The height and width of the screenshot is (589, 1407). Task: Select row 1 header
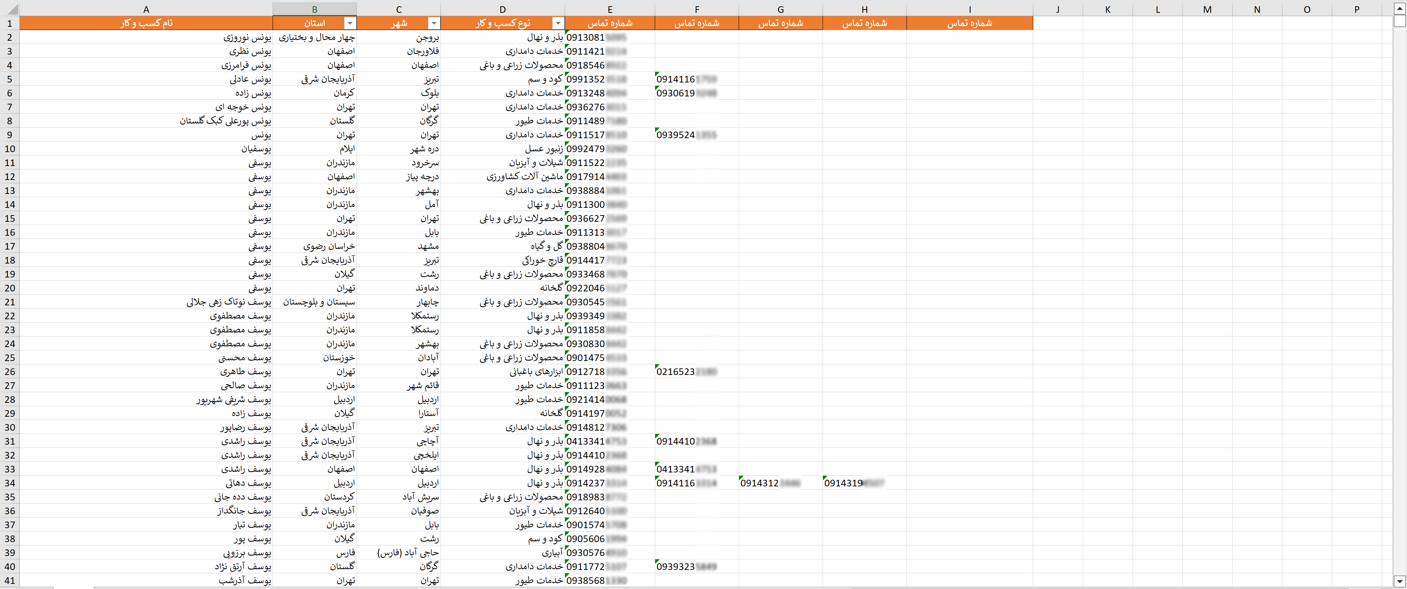(10, 23)
